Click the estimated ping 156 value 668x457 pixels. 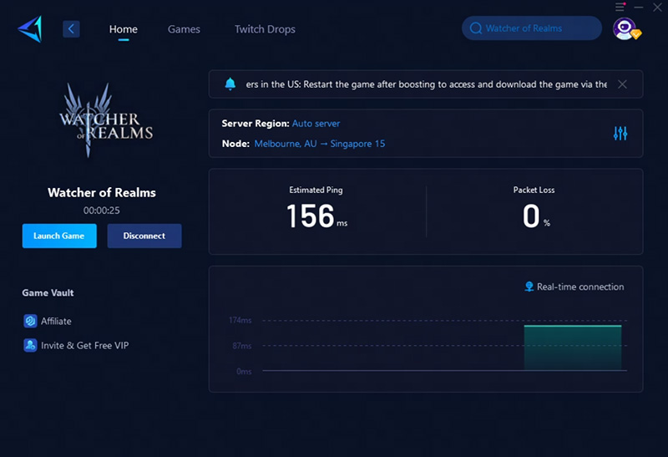coord(311,216)
